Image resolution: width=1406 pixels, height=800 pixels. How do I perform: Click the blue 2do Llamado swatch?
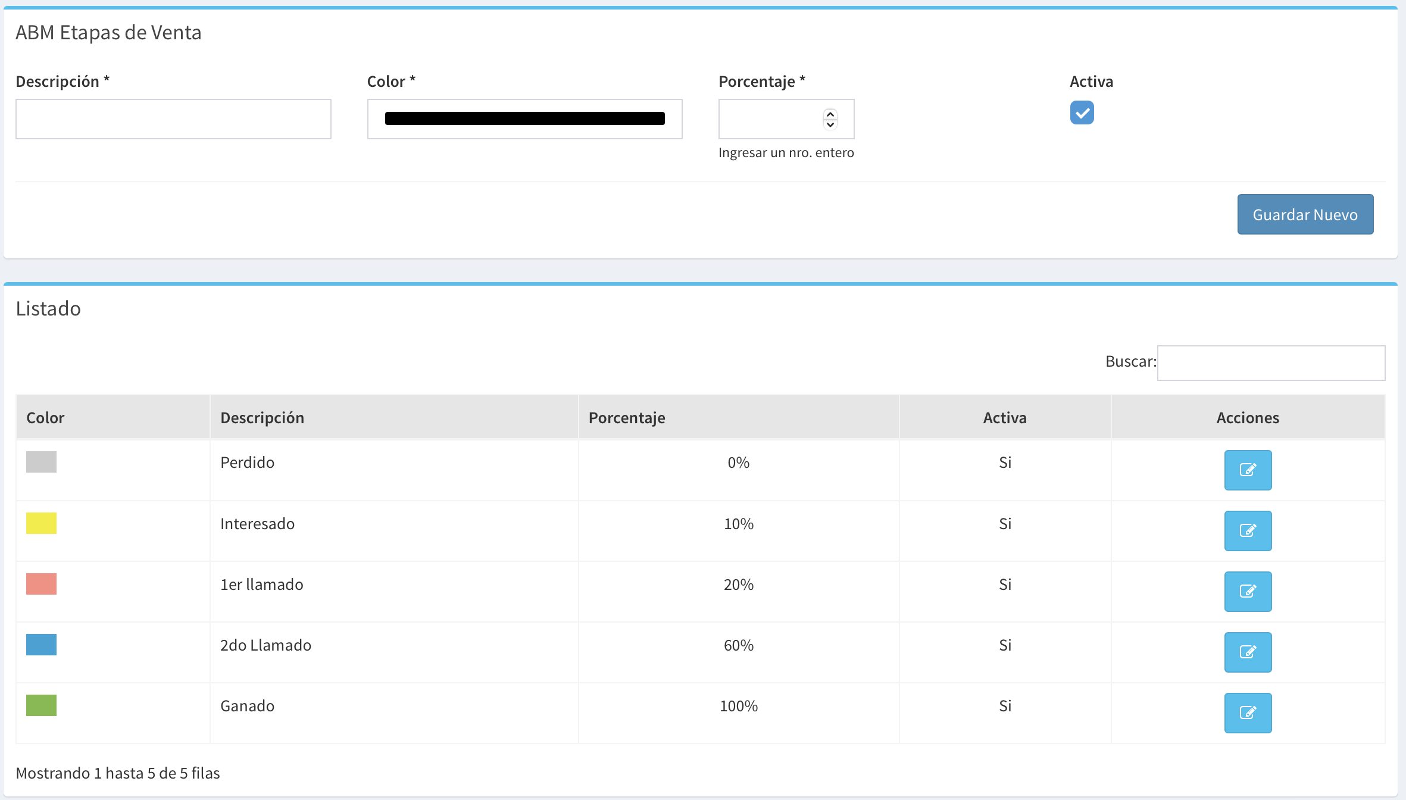41,645
